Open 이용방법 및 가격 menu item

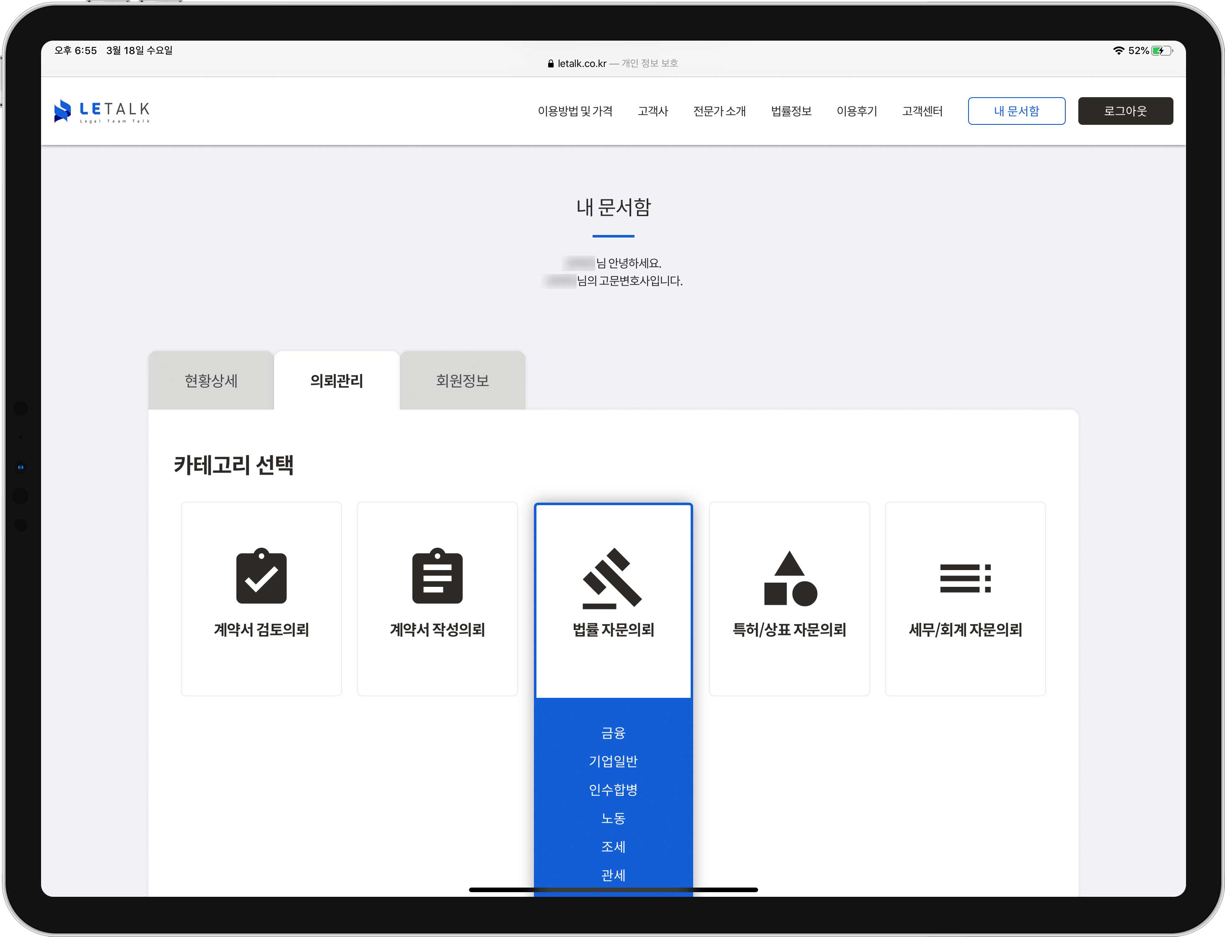coord(575,111)
